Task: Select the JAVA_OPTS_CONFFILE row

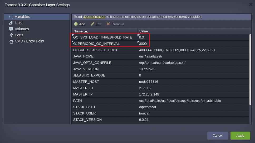Action: coord(160,63)
